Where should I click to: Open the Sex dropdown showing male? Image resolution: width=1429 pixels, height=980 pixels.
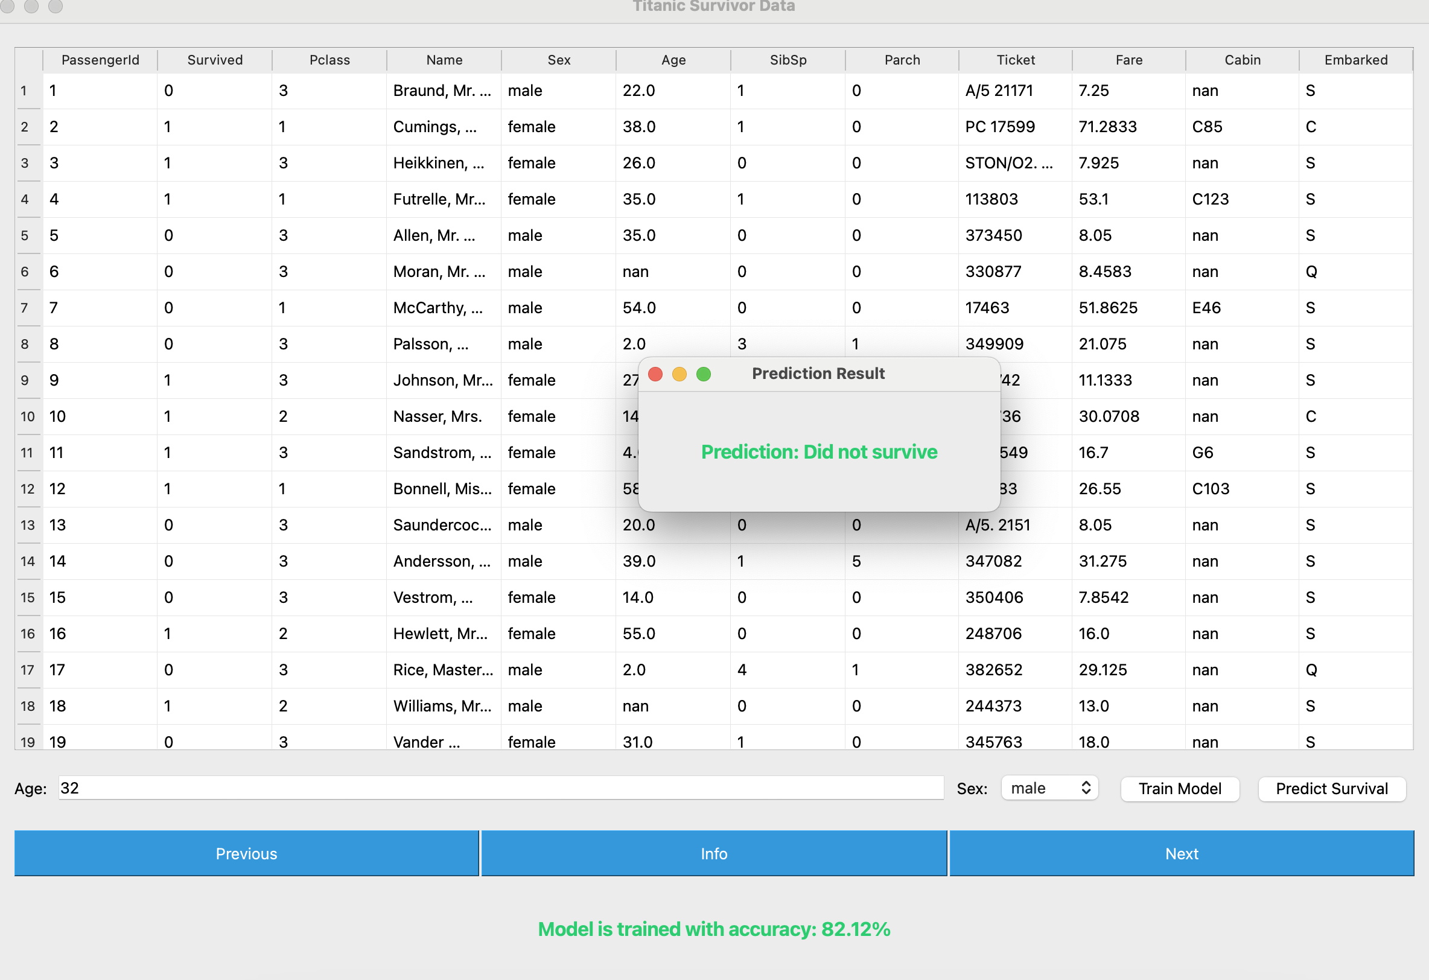click(x=1049, y=788)
